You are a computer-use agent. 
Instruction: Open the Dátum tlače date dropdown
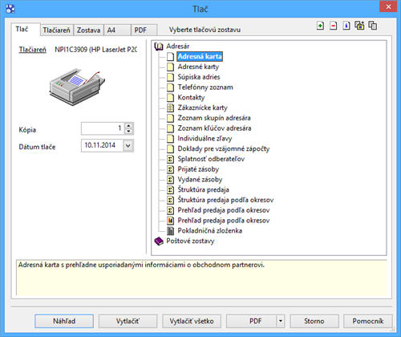[x=128, y=146]
